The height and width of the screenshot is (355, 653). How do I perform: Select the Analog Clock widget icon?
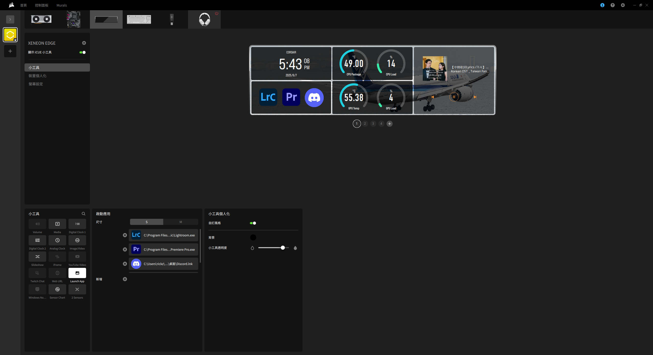pyautogui.click(x=57, y=240)
